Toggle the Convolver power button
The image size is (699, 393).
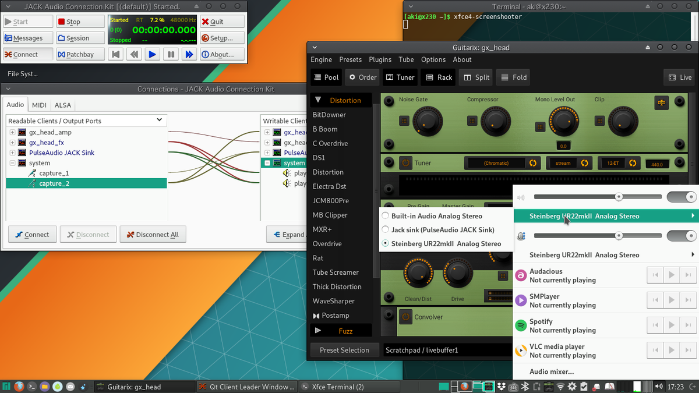click(x=405, y=317)
